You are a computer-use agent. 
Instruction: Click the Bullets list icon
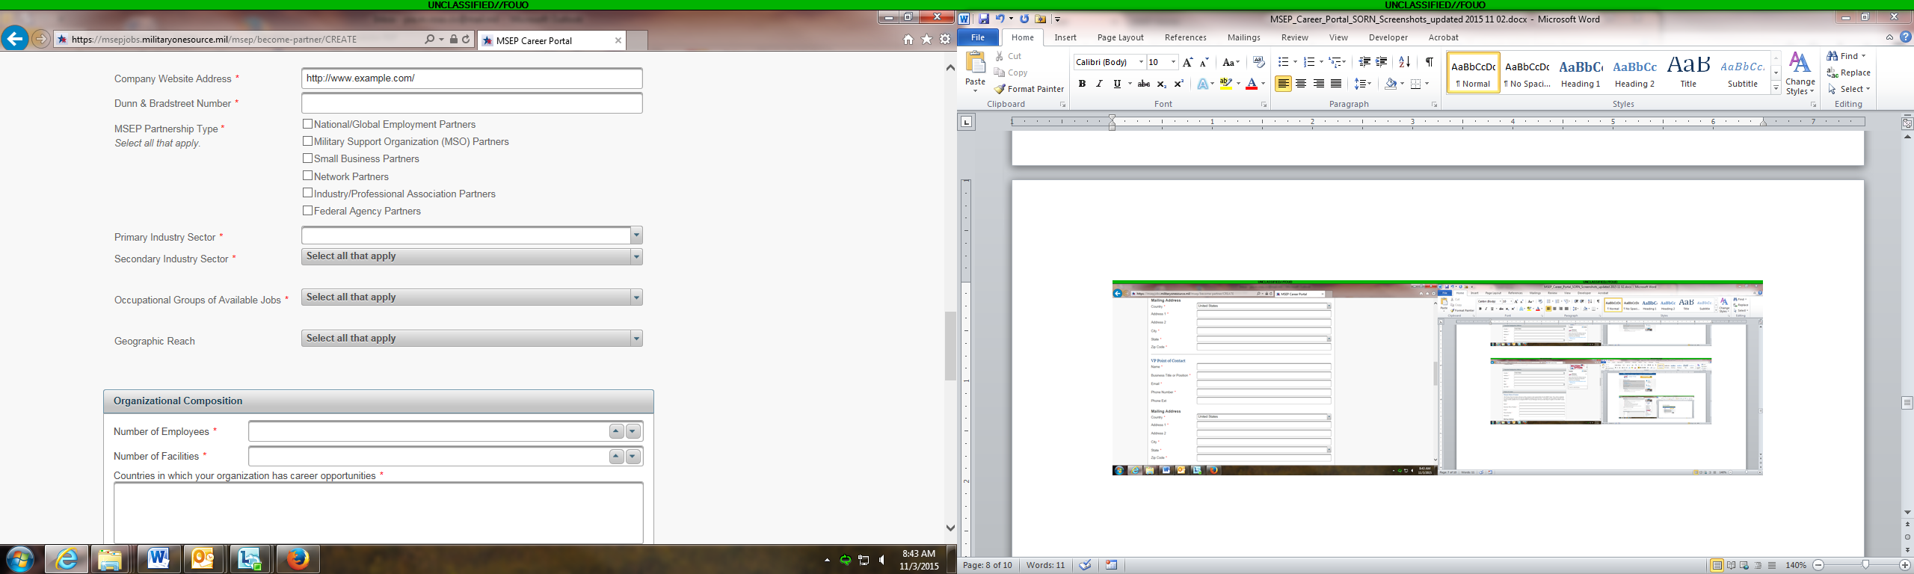pos(1283,62)
